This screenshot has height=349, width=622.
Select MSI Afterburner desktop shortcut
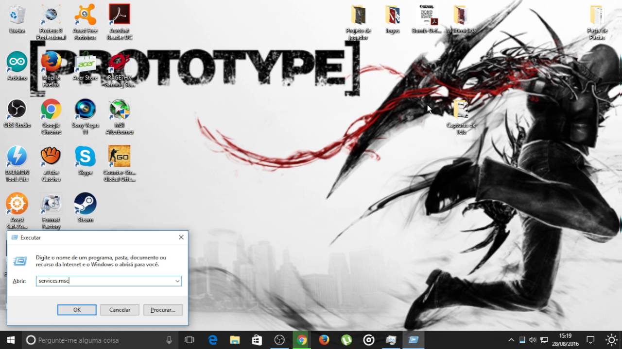click(x=119, y=116)
